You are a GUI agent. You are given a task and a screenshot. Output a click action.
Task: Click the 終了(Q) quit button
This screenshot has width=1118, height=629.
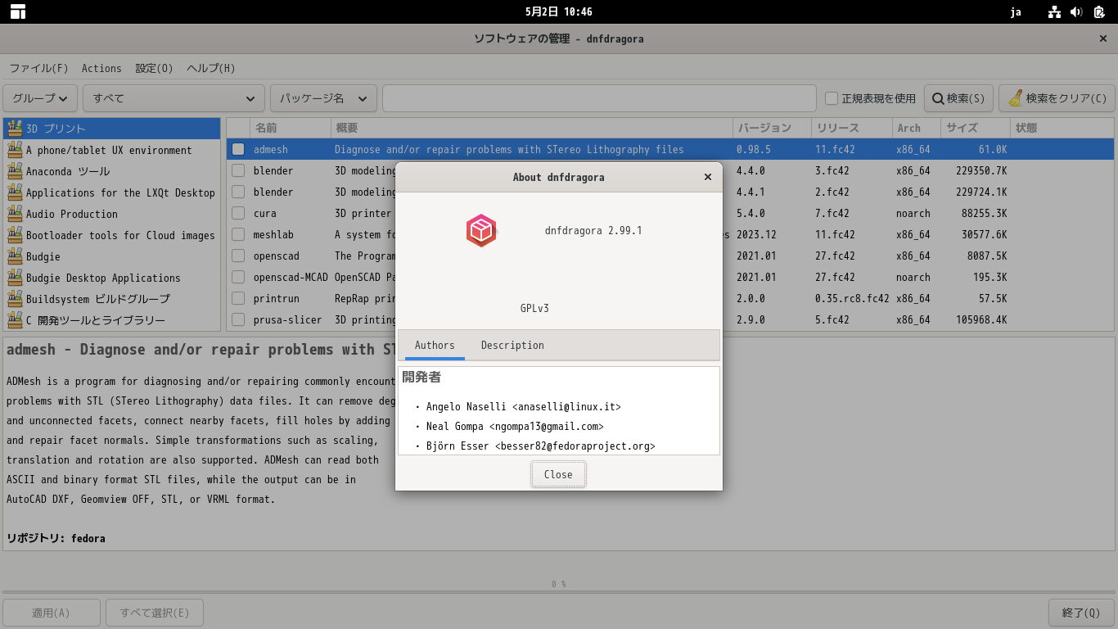(1081, 613)
